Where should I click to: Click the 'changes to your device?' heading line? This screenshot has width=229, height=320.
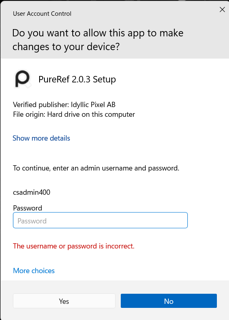click(66, 47)
